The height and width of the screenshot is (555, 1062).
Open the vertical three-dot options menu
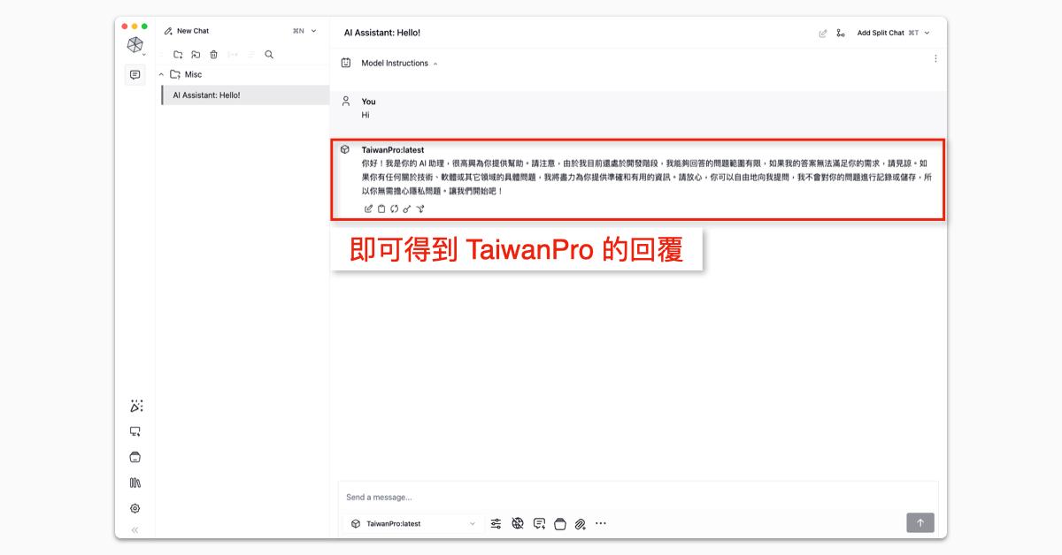[935, 59]
